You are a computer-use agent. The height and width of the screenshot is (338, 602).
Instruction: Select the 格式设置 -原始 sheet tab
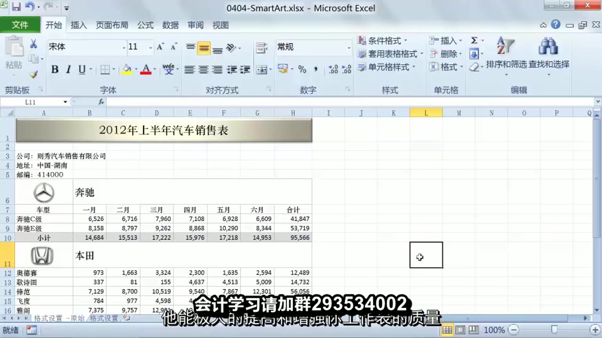click(59, 318)
